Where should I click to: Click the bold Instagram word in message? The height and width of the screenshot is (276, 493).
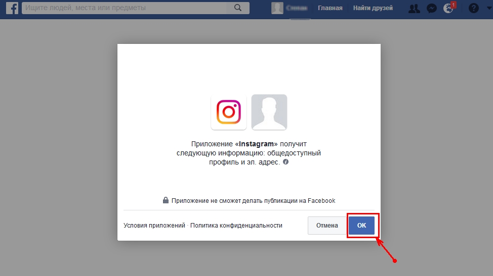(x=256, y=144)
